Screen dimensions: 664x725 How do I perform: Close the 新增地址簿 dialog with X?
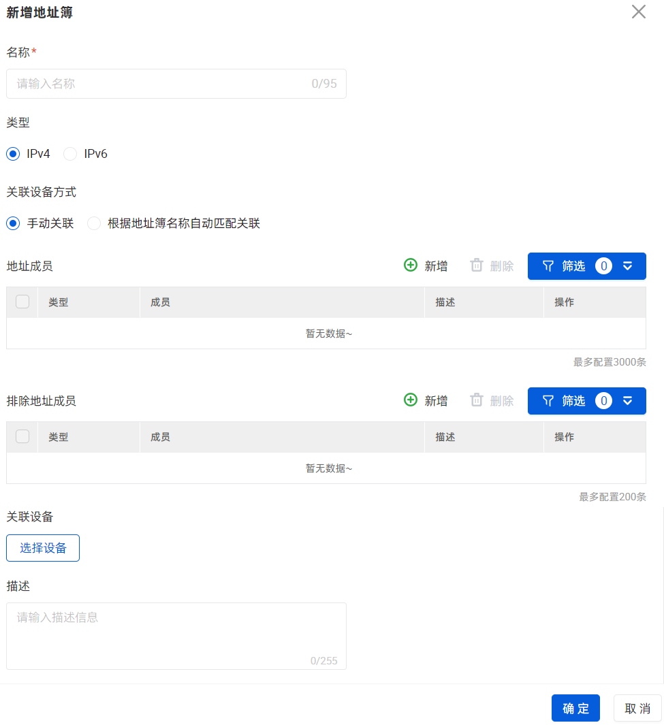pos(638,12)
